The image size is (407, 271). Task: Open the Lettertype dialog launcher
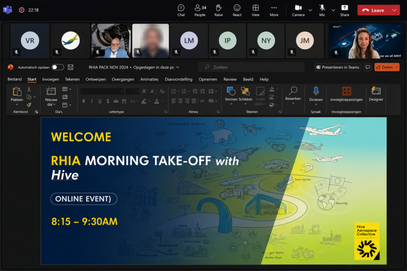(x=166, y=112)
